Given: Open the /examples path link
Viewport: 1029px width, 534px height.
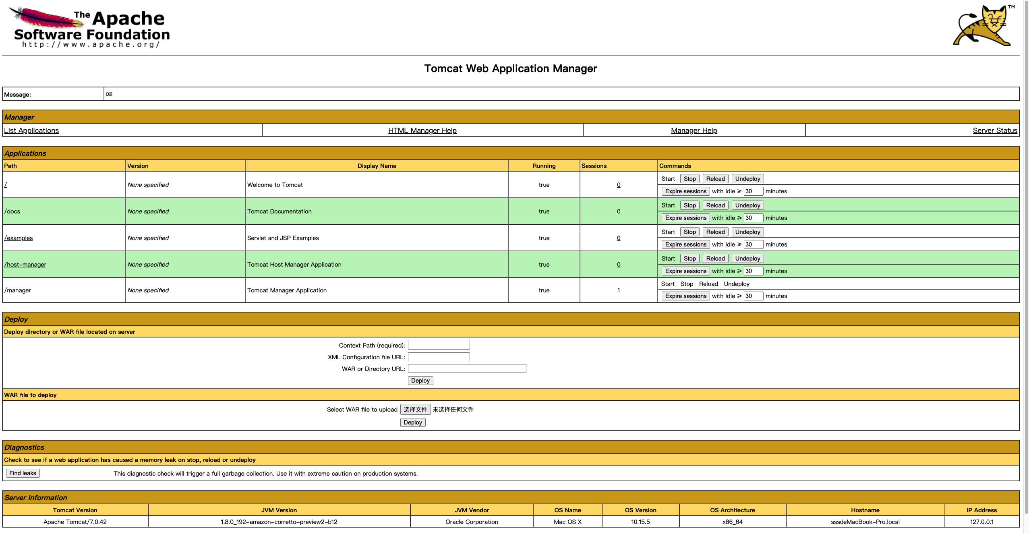Looking at the screenshot, I should 19,238.
